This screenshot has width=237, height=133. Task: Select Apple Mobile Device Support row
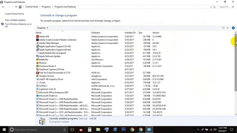[x=104, y=53]
